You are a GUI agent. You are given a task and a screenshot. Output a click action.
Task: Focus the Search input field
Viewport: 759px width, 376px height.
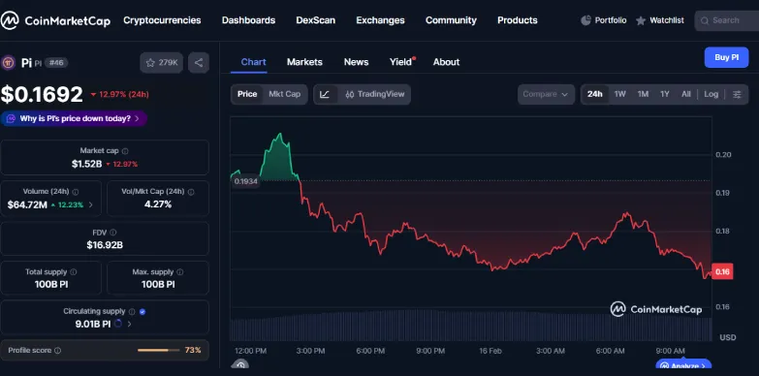point(727,20)
